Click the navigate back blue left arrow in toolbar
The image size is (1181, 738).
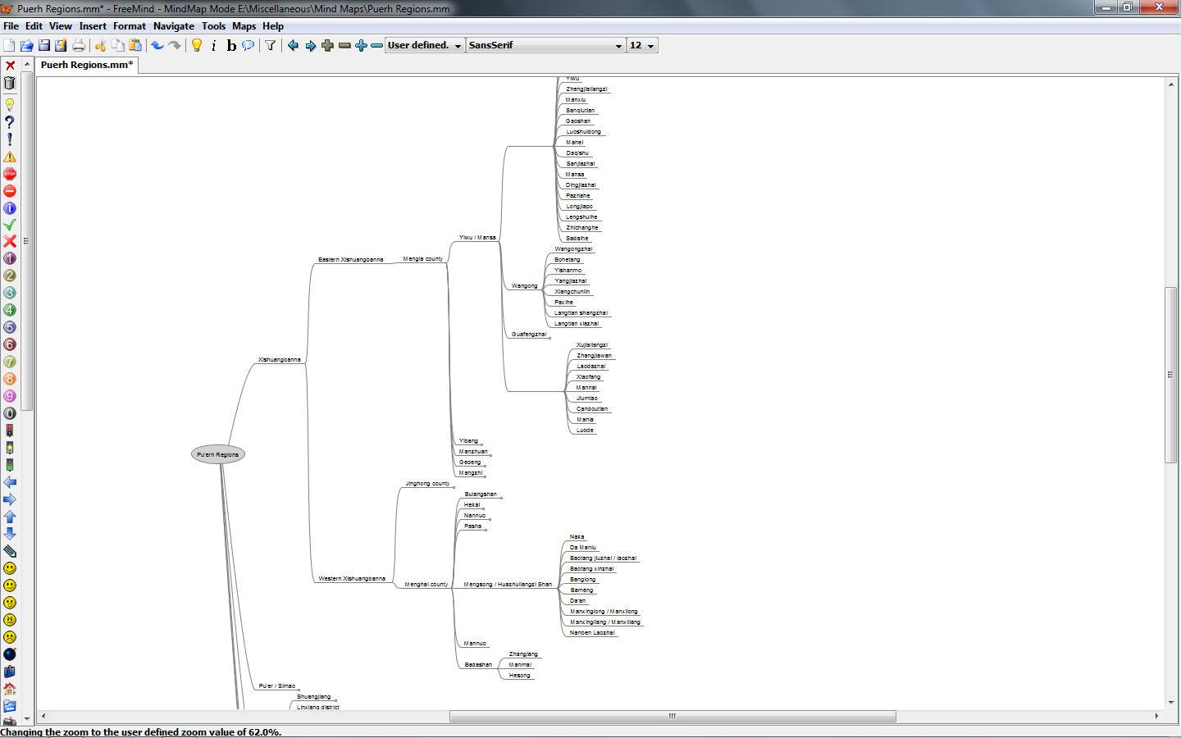coord(293,45)
